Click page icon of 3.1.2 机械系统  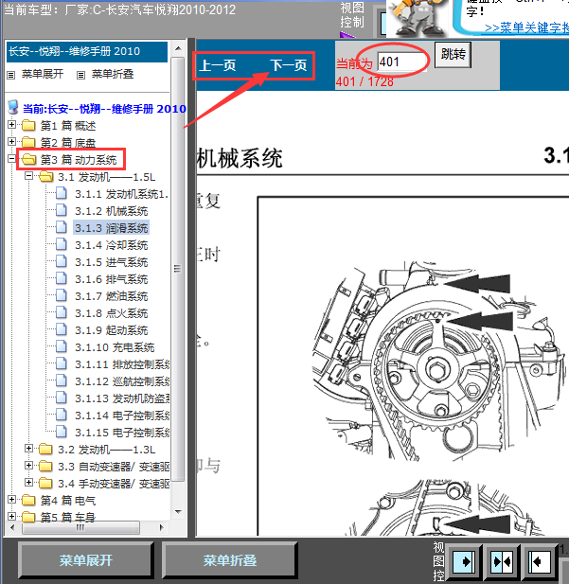(x=62, y=210)
